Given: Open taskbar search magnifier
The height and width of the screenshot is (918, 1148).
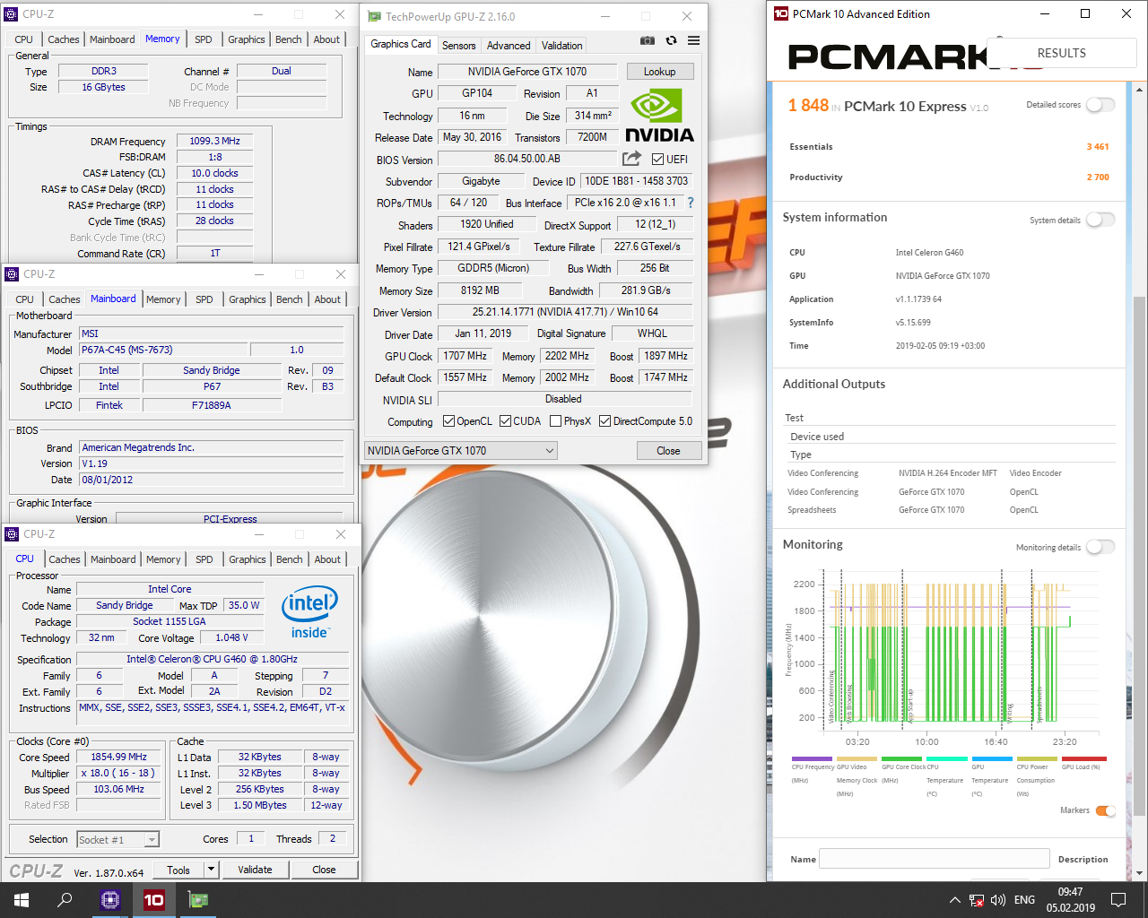Looking at the screenshot, I should (x=65, y=900).
